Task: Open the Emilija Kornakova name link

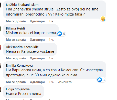Action: coord(19,65)
